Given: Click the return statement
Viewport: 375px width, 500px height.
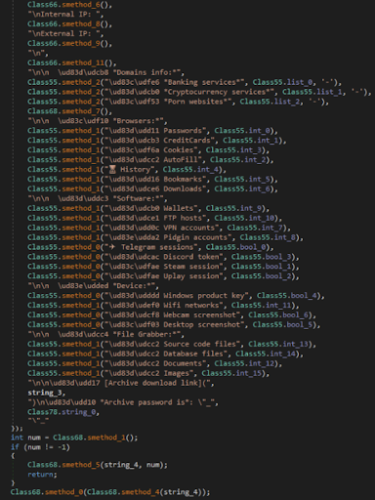Looking at the screenshot, I should coord(42,475).
